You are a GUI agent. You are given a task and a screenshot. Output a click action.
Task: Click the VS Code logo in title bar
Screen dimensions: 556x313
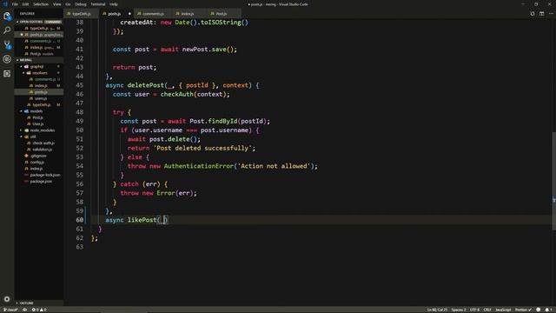(5, 4)
